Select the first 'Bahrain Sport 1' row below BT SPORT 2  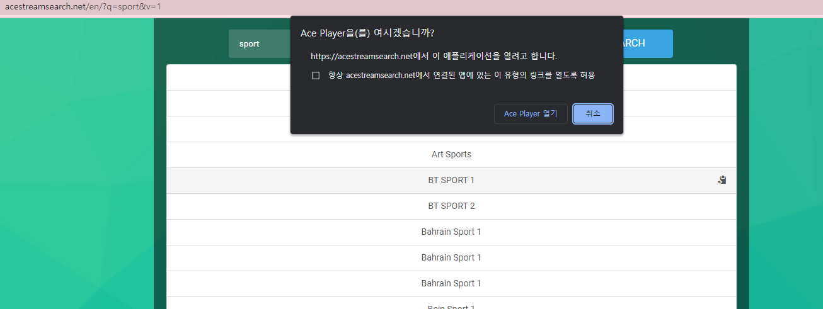point(451,232)
